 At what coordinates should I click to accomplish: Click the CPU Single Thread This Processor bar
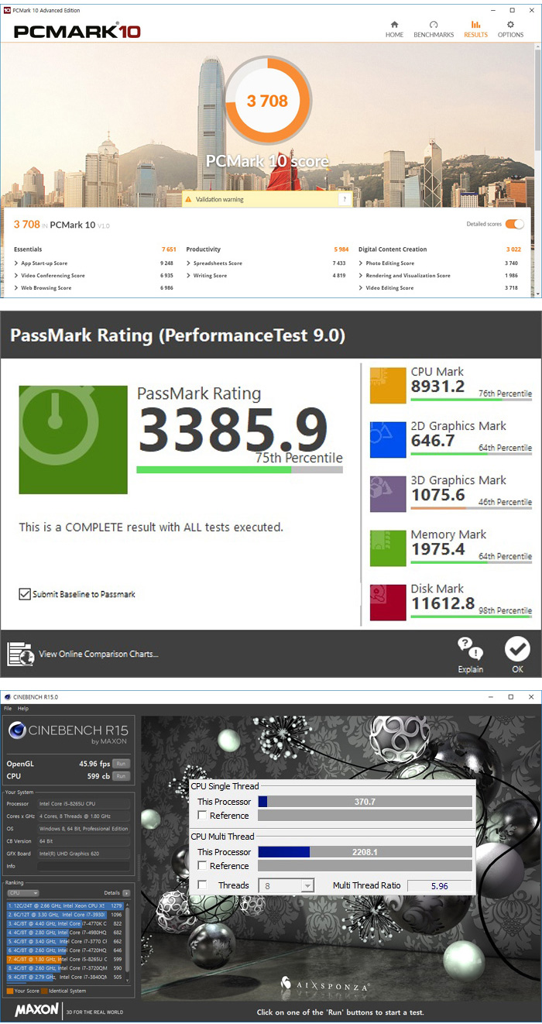[365, 802]
